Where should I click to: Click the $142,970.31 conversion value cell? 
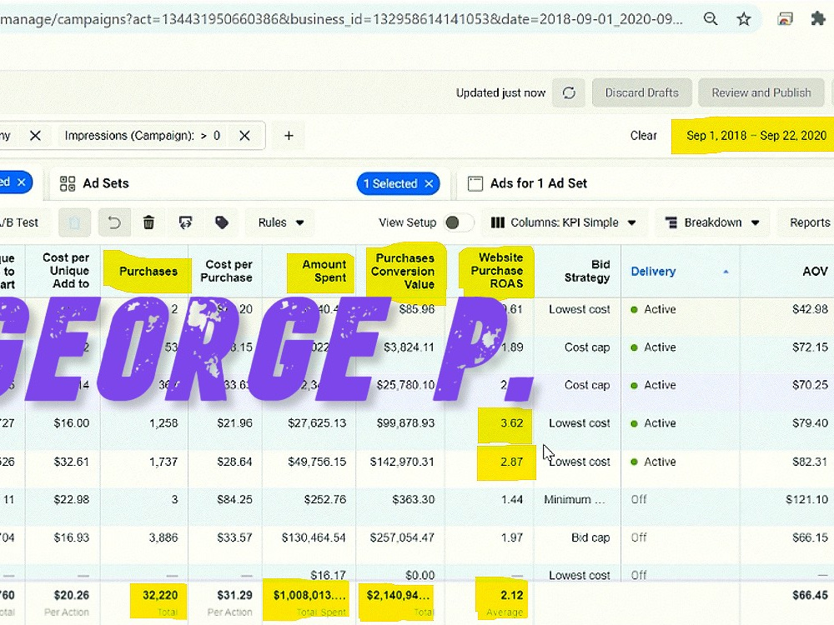402,462
